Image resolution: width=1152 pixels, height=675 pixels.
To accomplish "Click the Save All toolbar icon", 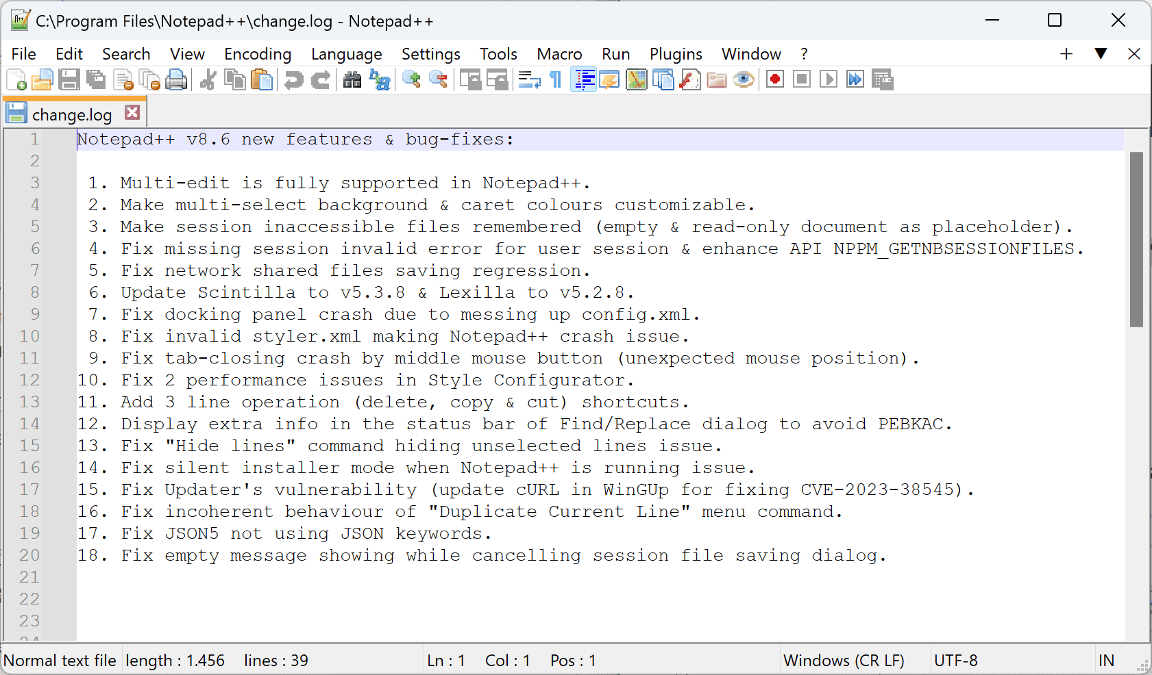I will point(96,80).
